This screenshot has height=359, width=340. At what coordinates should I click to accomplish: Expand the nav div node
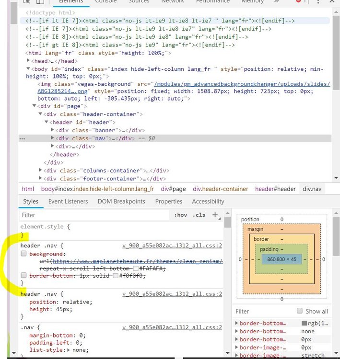click(x=52, y=138)
